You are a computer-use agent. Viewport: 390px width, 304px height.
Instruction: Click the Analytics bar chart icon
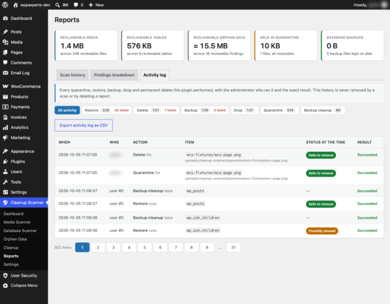point(5,127)
